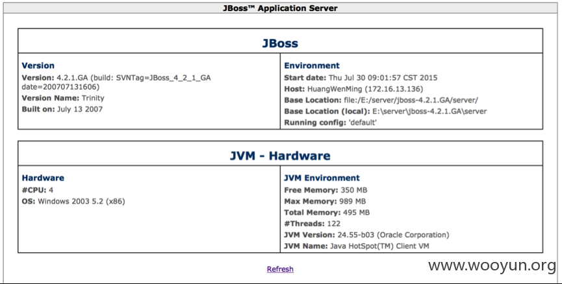Click the #CPU: 4 line
The width and height of the screenshot is (562, 284).
tap(37, 190)
